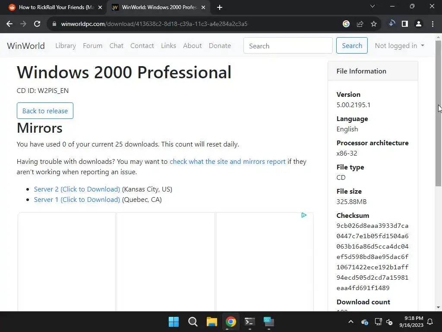442x332 pixels.
Task: View site info via the lock icon
Action: tap(54, 24)
